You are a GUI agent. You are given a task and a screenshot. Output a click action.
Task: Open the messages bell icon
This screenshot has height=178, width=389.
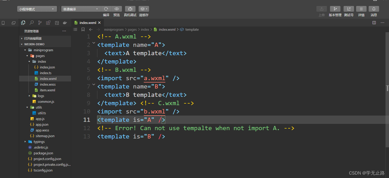pos(374,9)
